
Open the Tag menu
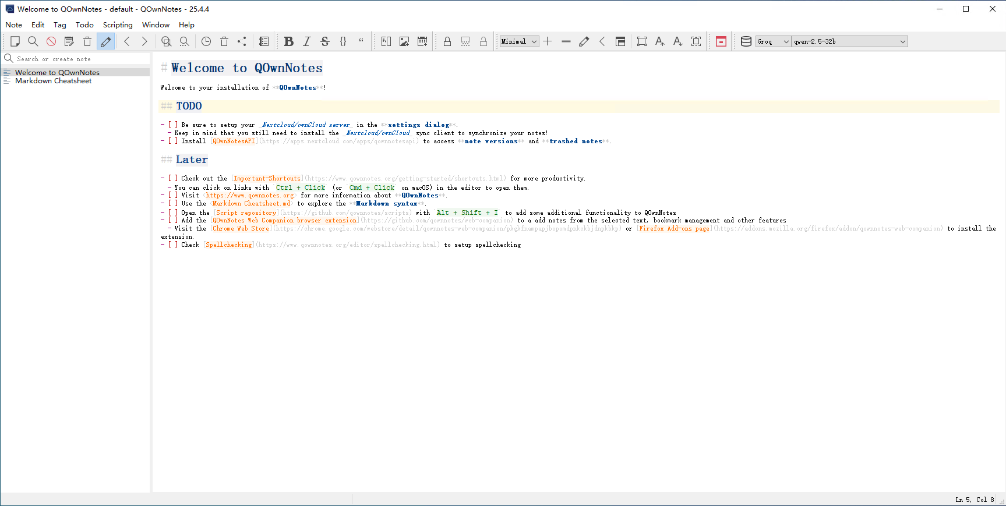tap(60, 25)
